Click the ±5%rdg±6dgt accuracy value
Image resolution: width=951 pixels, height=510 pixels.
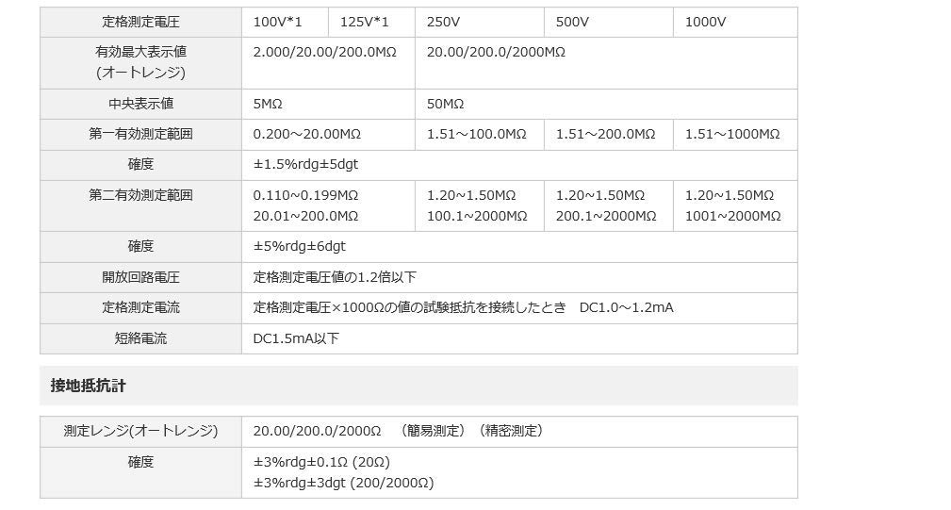coord(300,246)
